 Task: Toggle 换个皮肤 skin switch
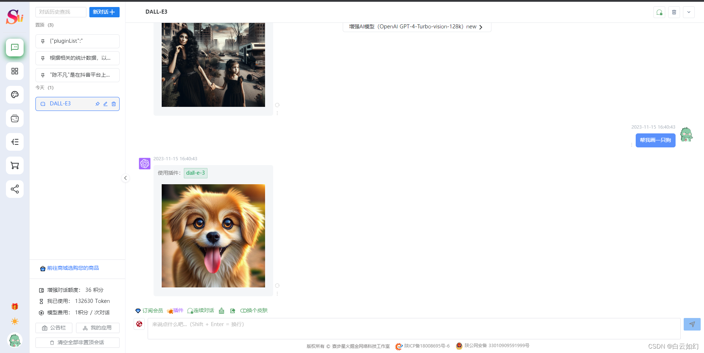254,311
